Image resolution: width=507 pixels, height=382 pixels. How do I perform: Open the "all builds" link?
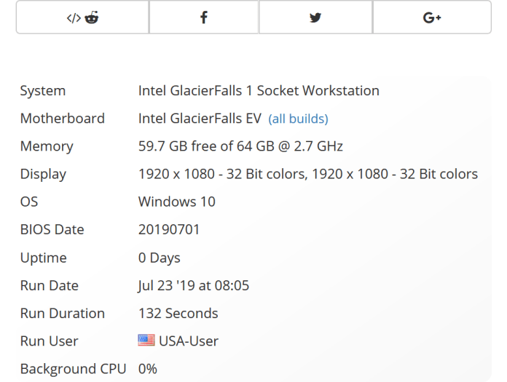coord(298,119)
